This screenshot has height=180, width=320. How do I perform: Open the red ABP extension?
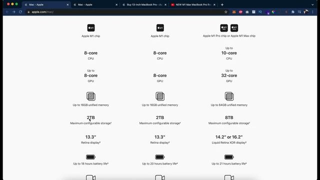pos(240,12)
